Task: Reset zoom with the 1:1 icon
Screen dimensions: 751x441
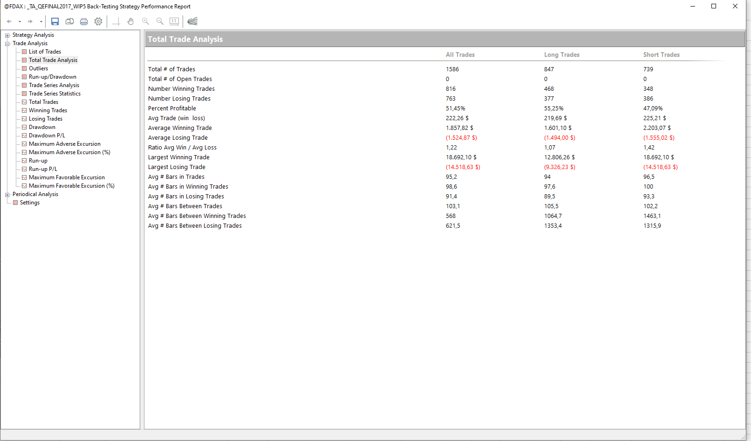Action: coord(174,21)
